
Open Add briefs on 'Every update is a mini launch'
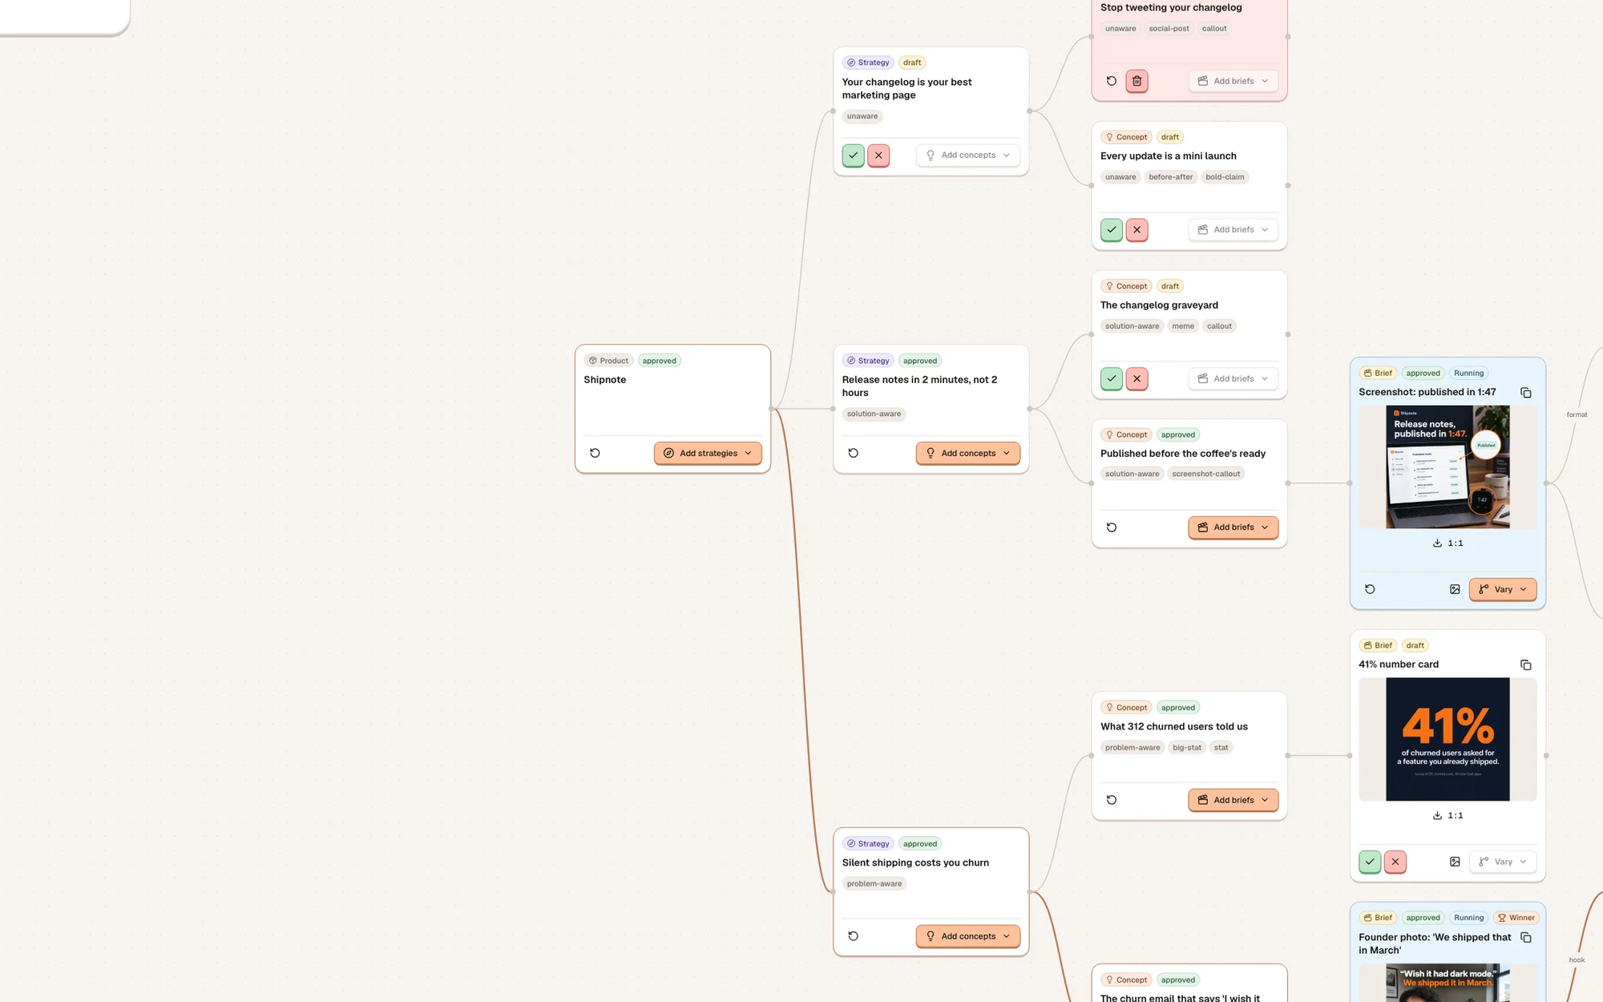1233,230
